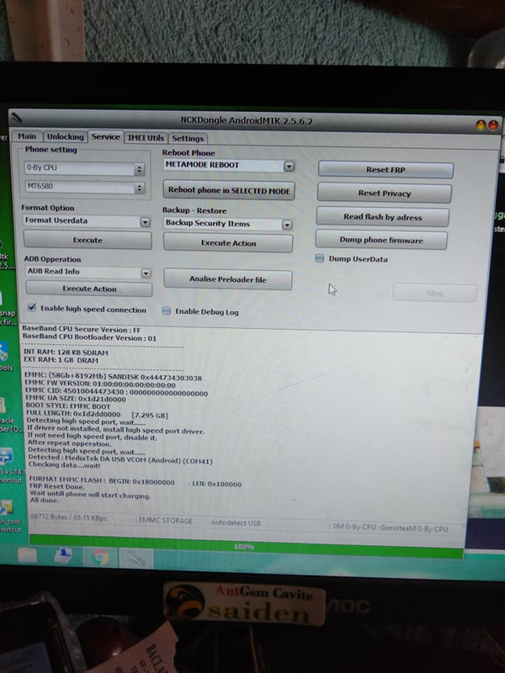
Task: Close NCKDongle with the red button
Action: (493, 125)
